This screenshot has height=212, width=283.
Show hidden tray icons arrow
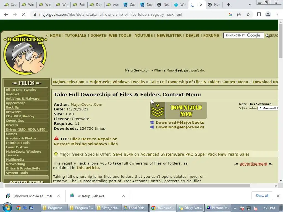(x=235, y=208)
